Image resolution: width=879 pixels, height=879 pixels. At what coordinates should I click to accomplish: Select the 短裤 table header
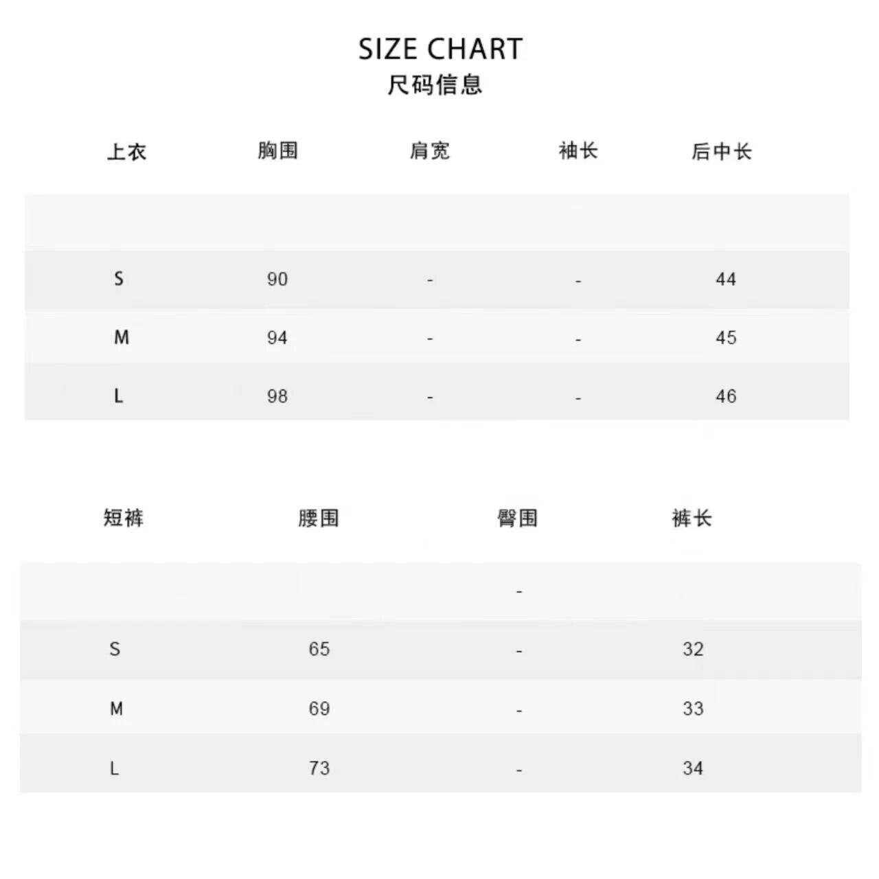[x=124, y=518]
